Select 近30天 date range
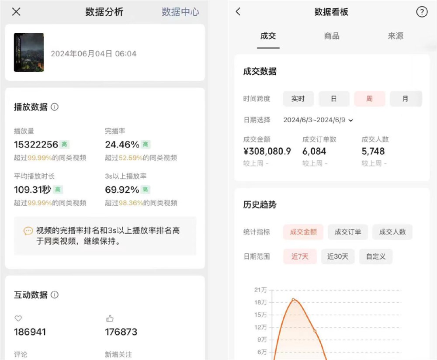Viewport: 437px width, 360px height. pyautogui.click(x=338, y=256)
